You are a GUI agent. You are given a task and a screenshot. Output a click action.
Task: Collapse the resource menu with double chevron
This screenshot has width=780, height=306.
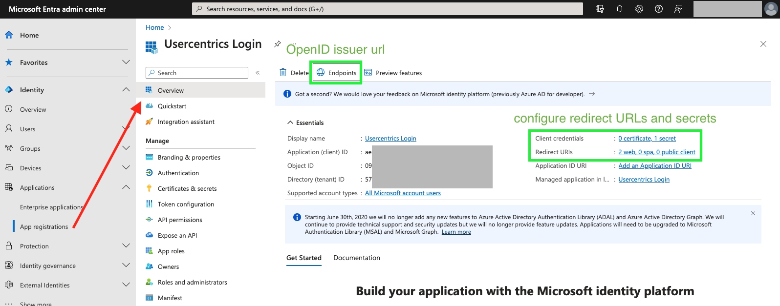pyautogui.click(x=258, y=73)
